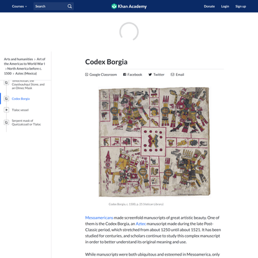The width and height of the screenshot is (258, 258).
Task: Click article icon beside Coyolxauhqui Stone lesson
Action: pyautogui.click(x=6, y=83)
